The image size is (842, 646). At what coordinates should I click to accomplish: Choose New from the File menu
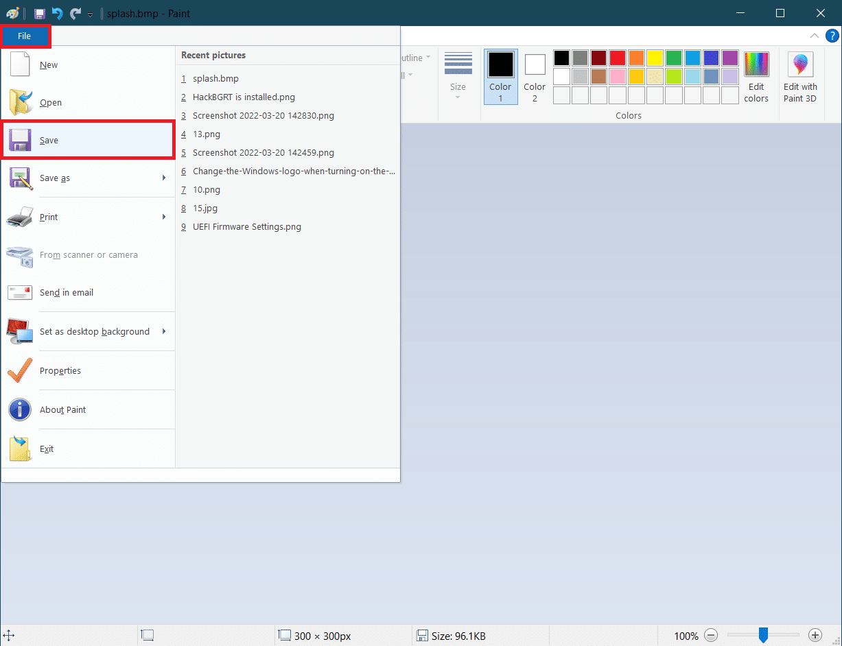tap(88, 65)
